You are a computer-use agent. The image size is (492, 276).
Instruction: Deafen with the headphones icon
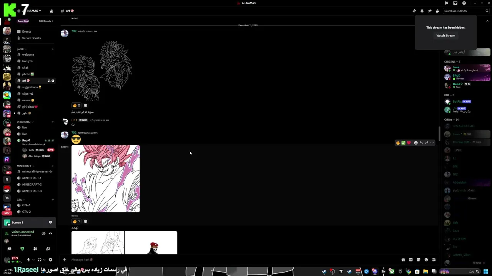[39, 260]
